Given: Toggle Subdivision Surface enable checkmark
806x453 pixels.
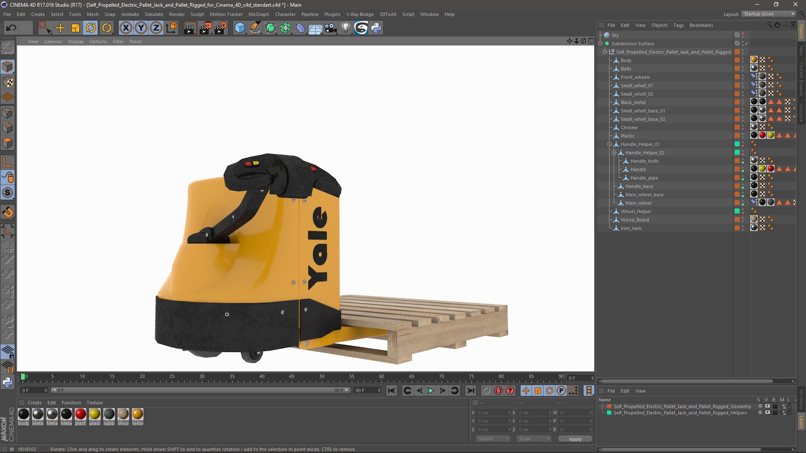Looking at the screenshot, I should (747, 44).
